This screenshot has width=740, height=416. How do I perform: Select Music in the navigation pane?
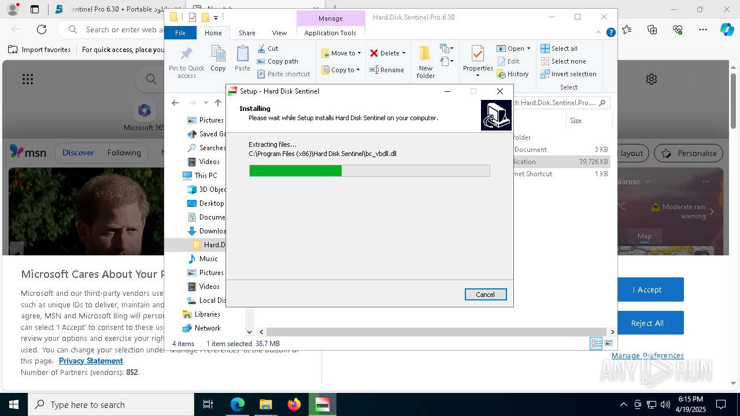point(202,258)
